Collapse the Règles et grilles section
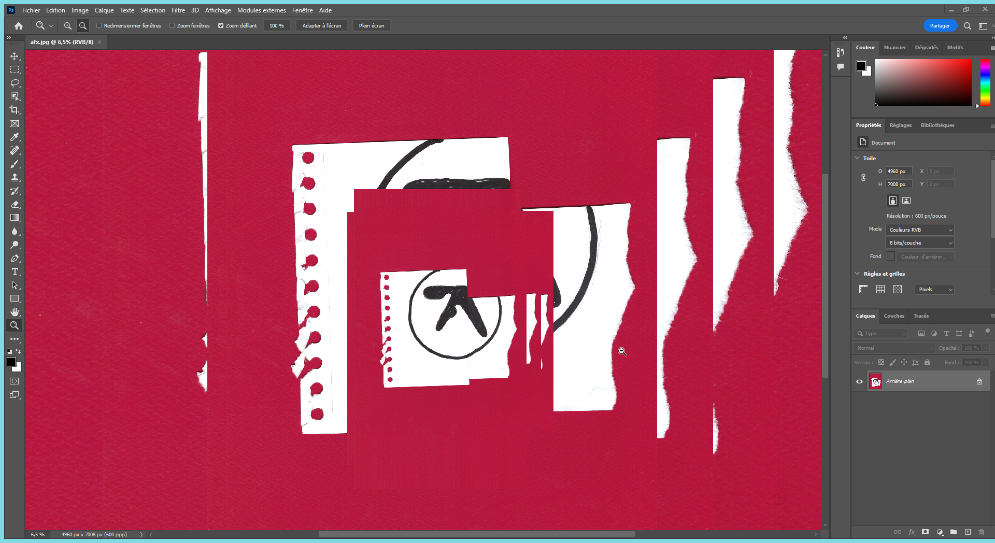Viewport: 995px width, 543px height. pyautogui.click(x=857, y=274)
